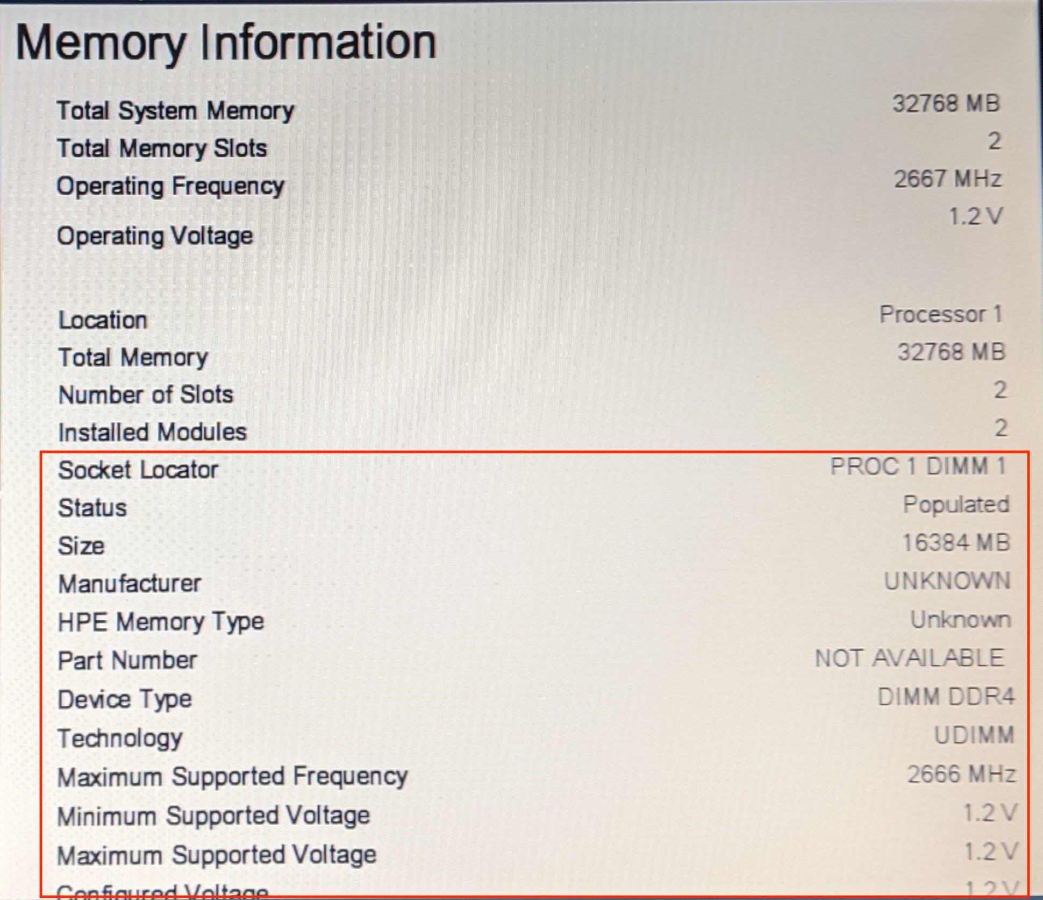Select the Installed Modules label
Image resolution: width=1043 pixels, height=900 pixels.
[152, 432]
